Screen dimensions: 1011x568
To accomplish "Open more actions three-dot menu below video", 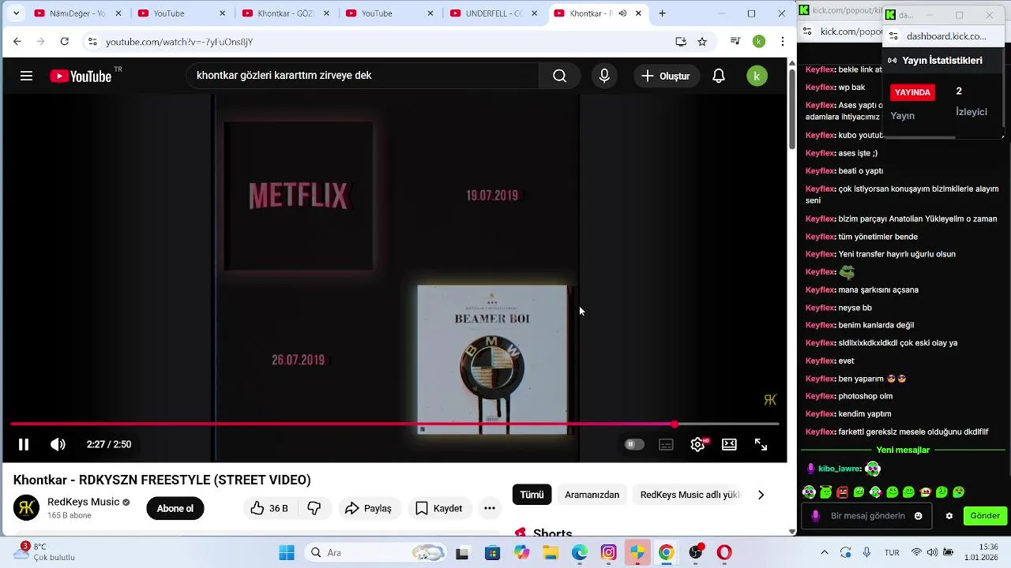I will click(x=490, y=508).
